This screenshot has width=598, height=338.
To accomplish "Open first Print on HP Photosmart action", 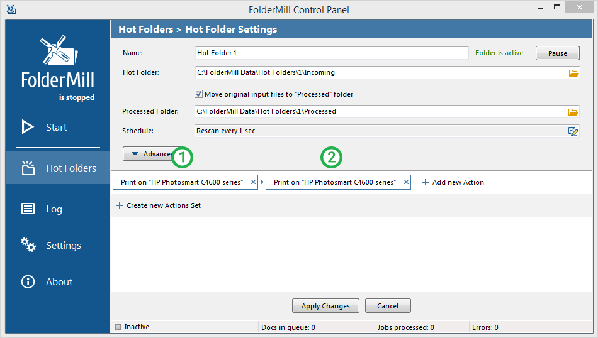I will click(x=181, y=182).
